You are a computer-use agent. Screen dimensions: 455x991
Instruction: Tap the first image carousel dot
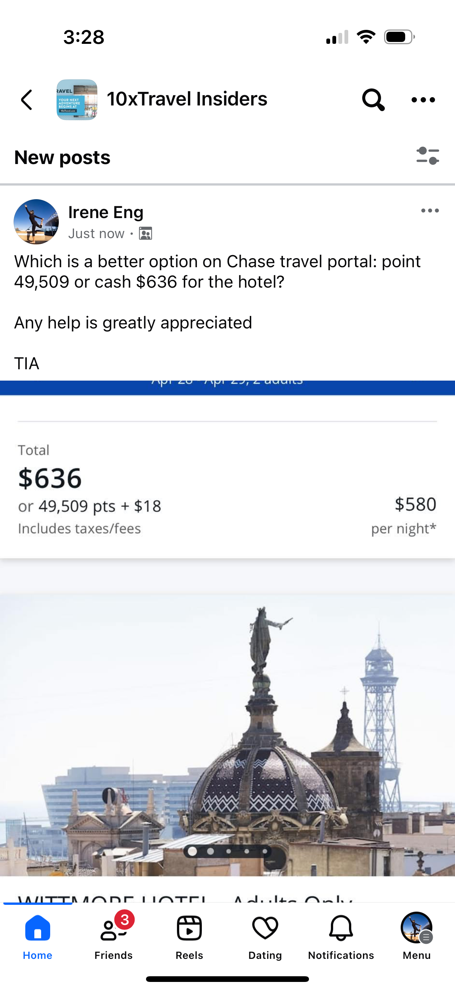click(192, 852)
